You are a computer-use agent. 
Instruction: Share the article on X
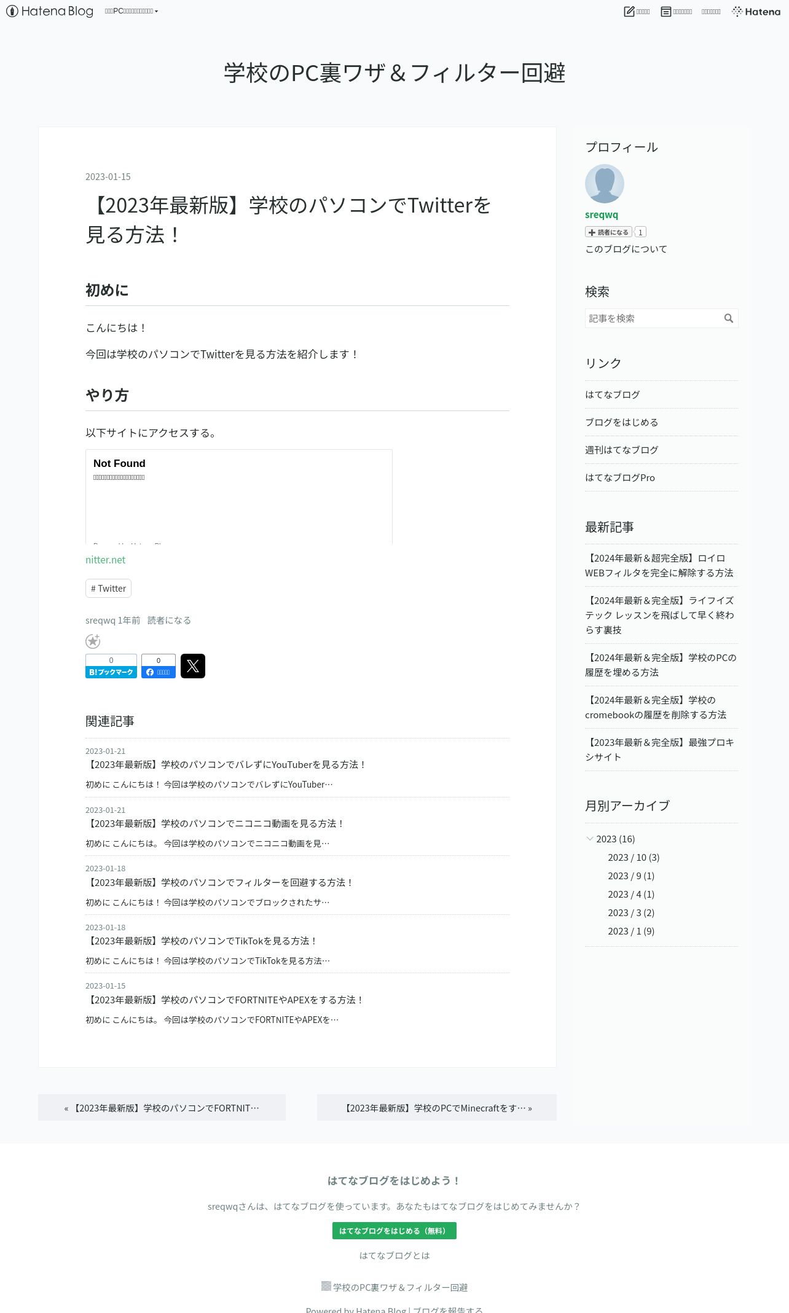pyautogui.click(x=193, y=666)
